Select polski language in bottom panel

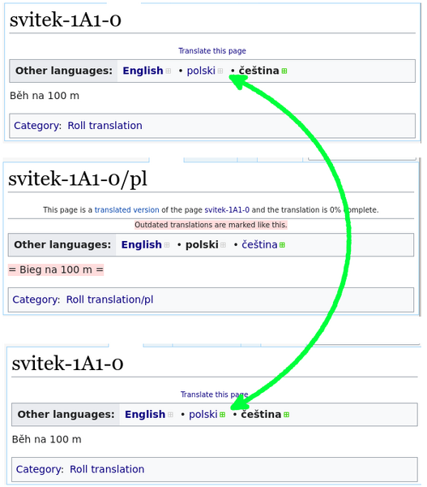pyautogui.click(x=203, y=414)
